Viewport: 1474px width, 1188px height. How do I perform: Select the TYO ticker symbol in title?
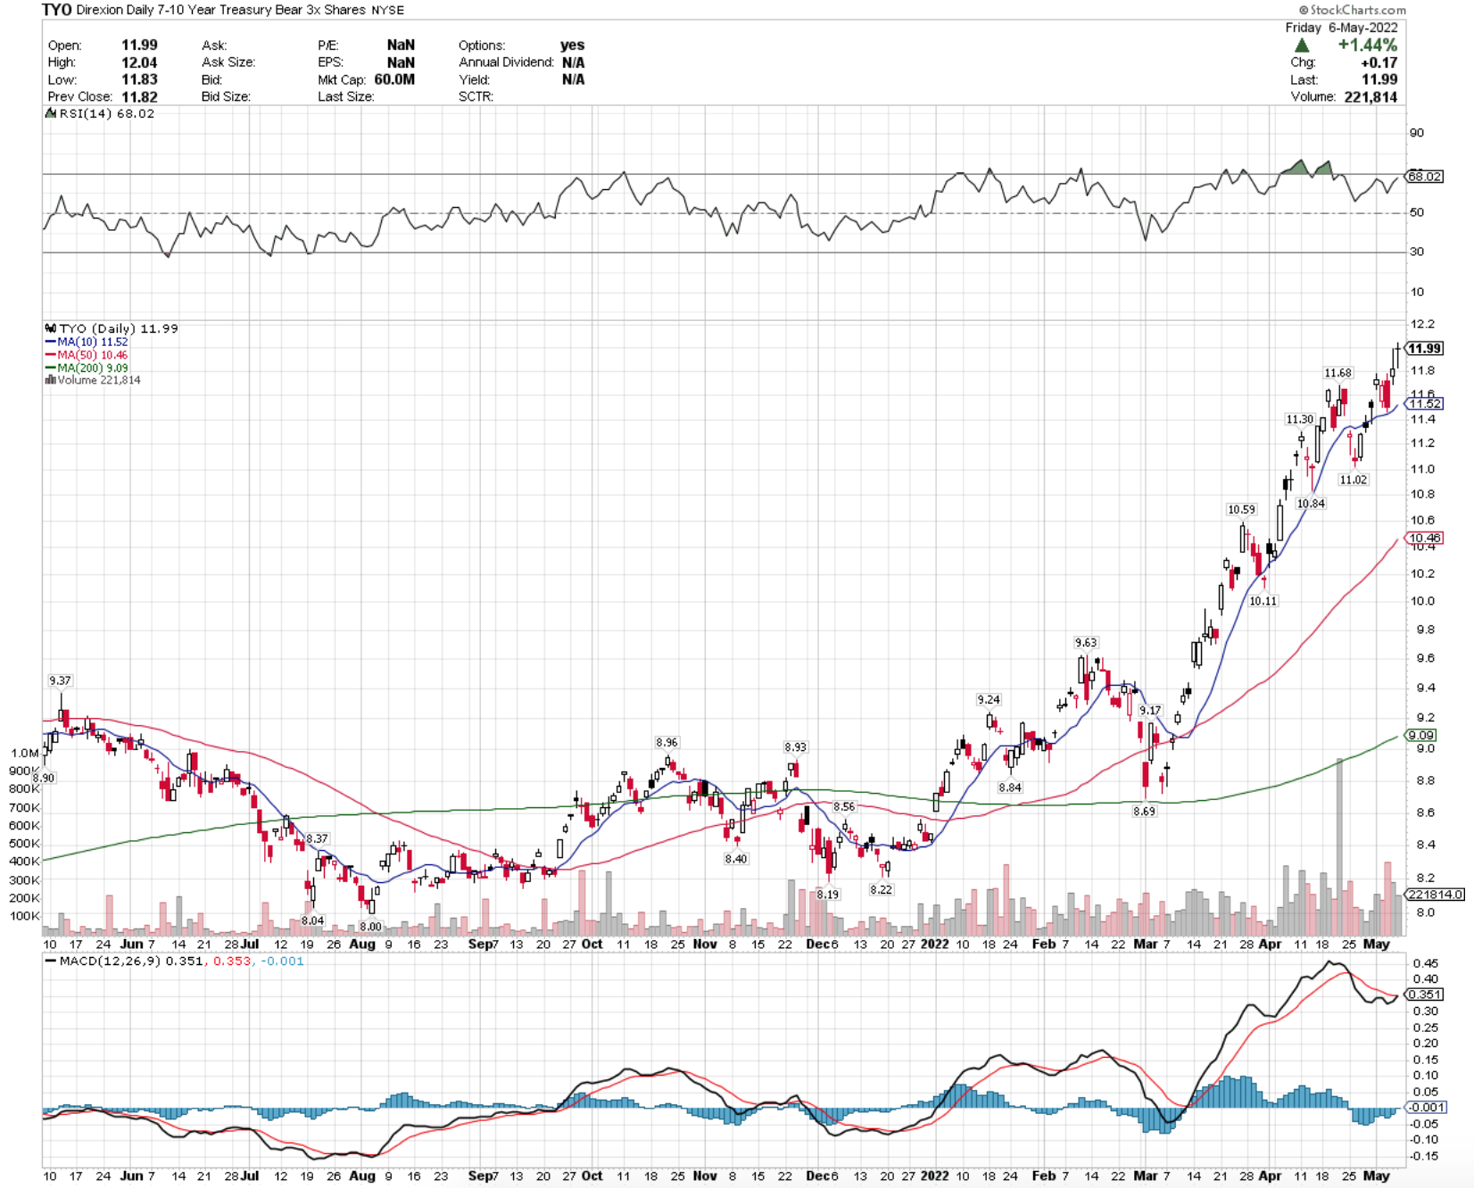(57, 10)
